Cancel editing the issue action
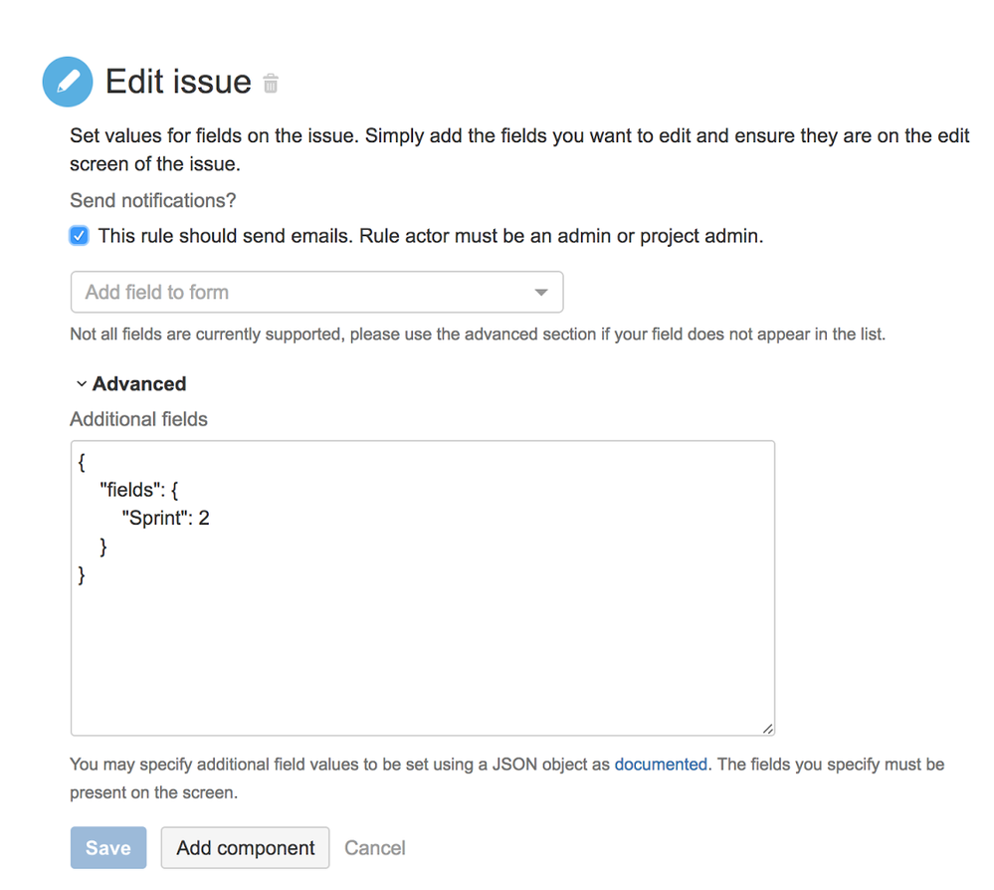Viewport: 994px width, 890px height. pyautogui.click(x=375, y=848)
